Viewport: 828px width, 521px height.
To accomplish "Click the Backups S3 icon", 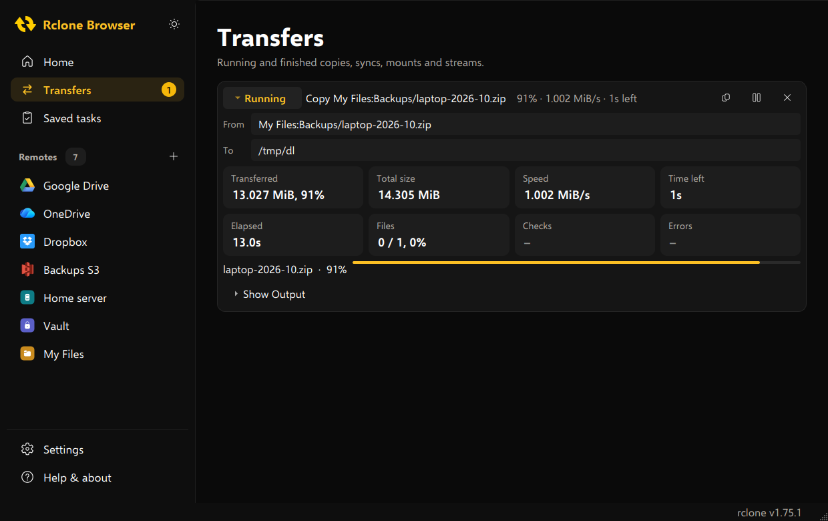I will (x=27, y=270).
